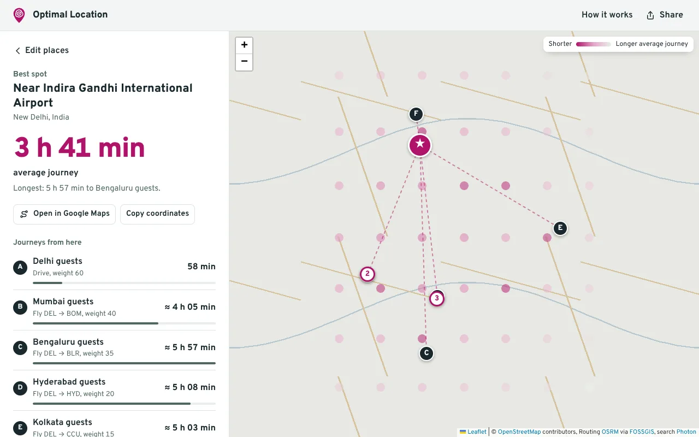Open How it works
The image size is (699, 437).
[x=607, y=15]
